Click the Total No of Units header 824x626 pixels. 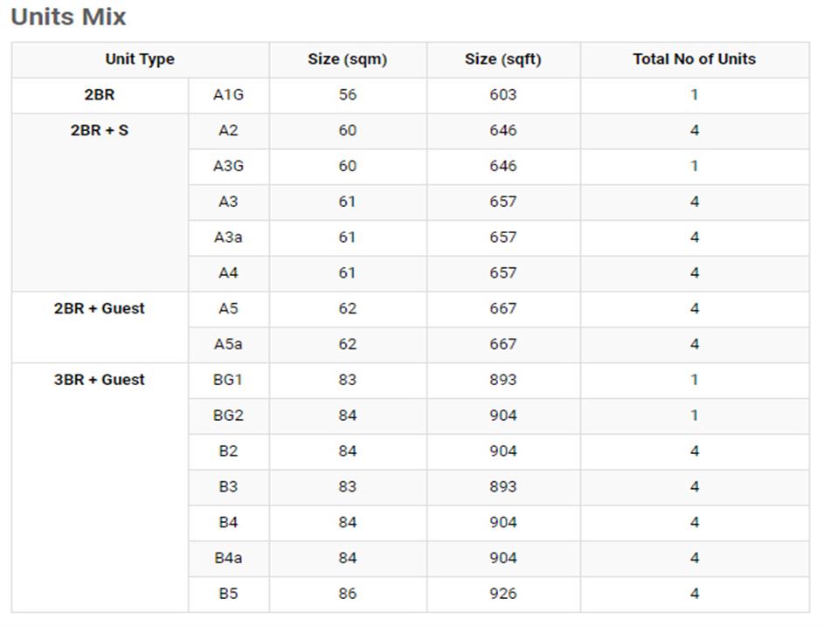click(694, 59)
